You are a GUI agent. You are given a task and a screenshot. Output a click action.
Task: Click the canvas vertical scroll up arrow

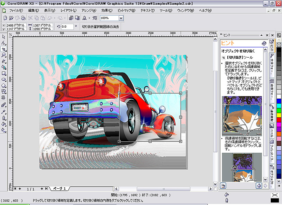[x=215, y=39]
